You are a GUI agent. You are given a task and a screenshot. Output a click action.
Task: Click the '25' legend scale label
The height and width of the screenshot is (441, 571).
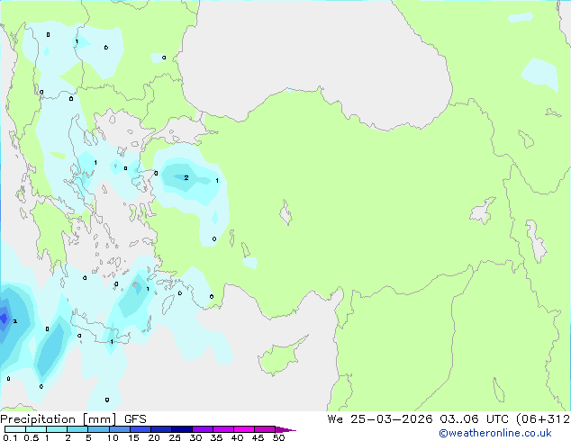pos(175,437)
